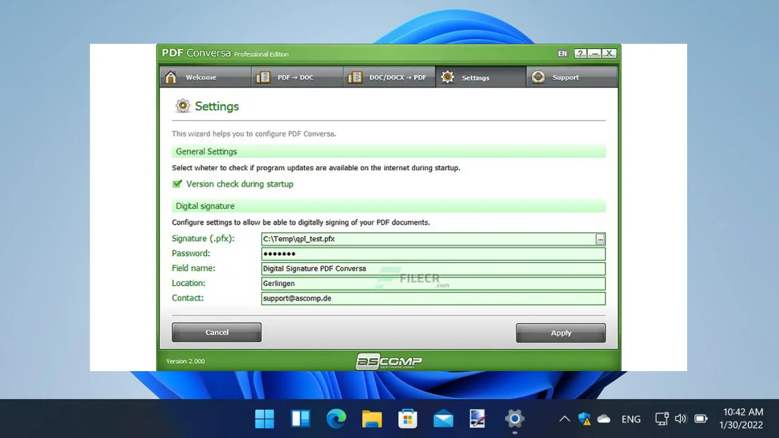
Task: Click the Digital signature section header
Action: click(x=389, y=206)
